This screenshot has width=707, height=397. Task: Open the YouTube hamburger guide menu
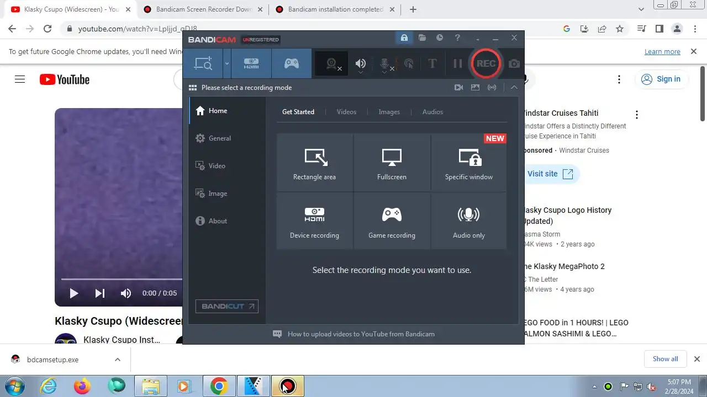pyautogui.click(x=20, y=79)
